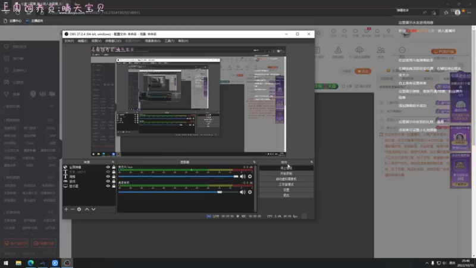Open the Scene Collection (S) menu in OBS
The image size is (476, 268).
pyautogui.click(x=152, y=40)
